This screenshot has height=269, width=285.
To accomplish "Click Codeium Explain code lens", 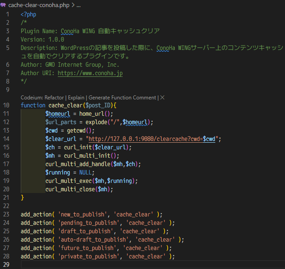I will click(x=76, y=97).
